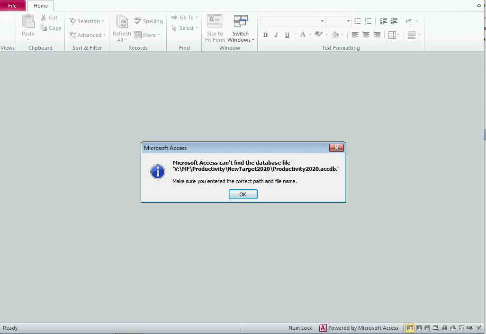486x334 pixels.
Task: Click 'Powered by Microsoft Access' status text
Action: coord(363,328)
